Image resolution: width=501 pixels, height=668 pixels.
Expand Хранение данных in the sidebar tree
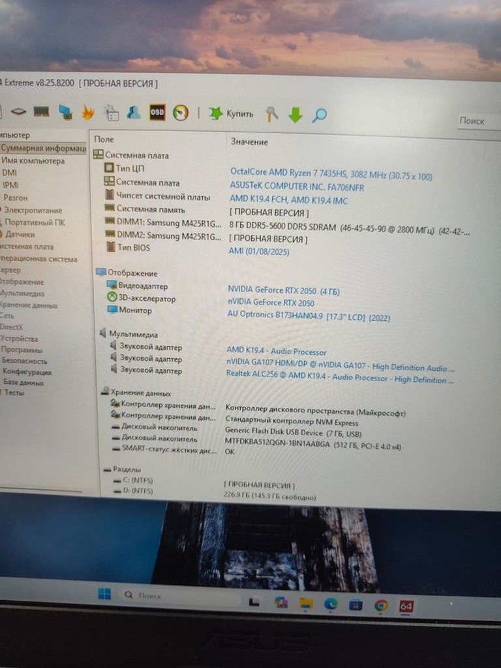click(29, 305)
